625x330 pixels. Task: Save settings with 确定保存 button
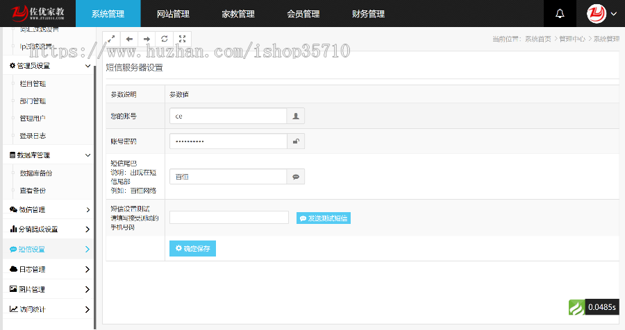pos(192,248)
